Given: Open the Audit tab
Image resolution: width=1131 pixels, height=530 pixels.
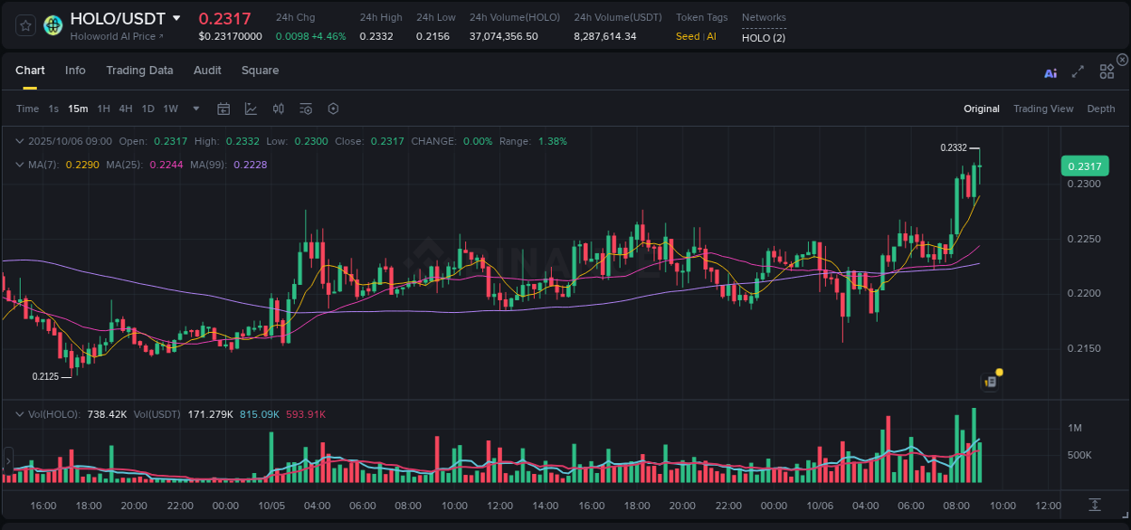Looking at the screenshot, I should point(207,71).
